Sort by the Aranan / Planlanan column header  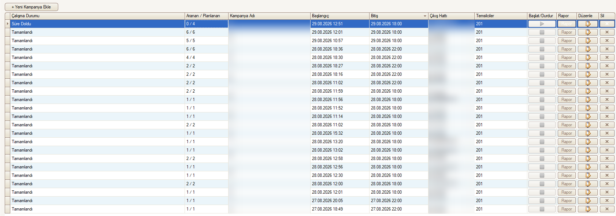207,16
